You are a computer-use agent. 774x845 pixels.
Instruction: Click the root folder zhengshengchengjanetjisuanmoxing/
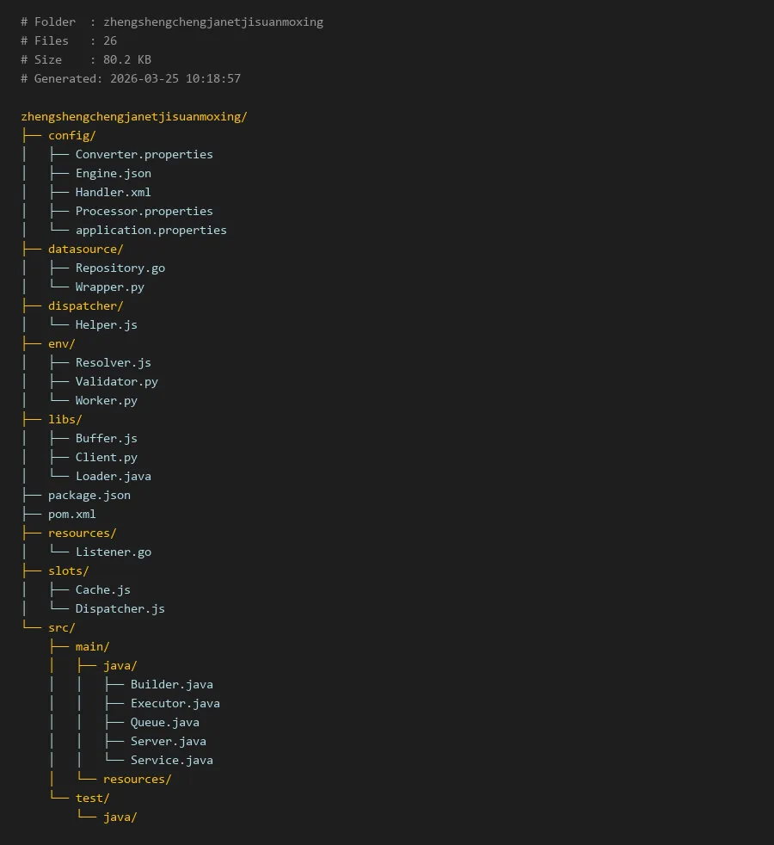coord(133,116)
